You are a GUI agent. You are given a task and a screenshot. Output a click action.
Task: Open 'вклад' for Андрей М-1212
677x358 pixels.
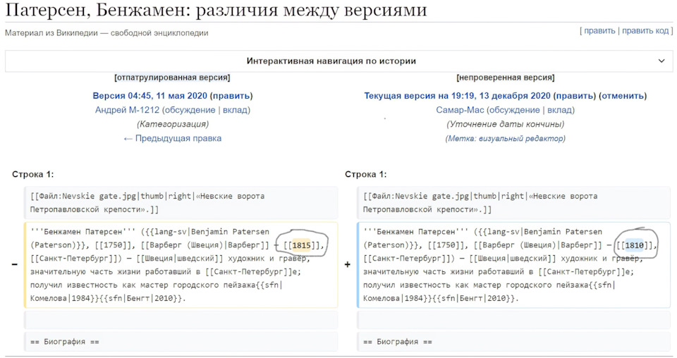235,110
